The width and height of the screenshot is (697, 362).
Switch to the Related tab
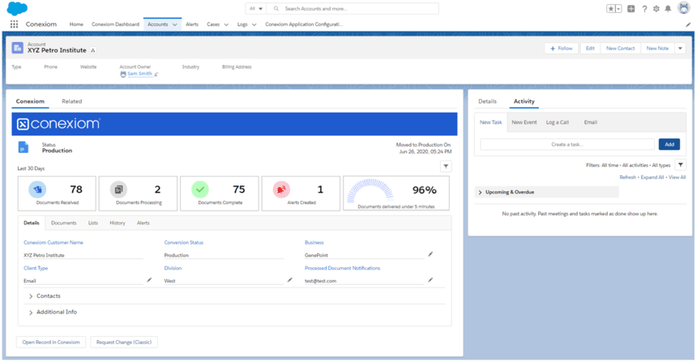click(71, 101)
